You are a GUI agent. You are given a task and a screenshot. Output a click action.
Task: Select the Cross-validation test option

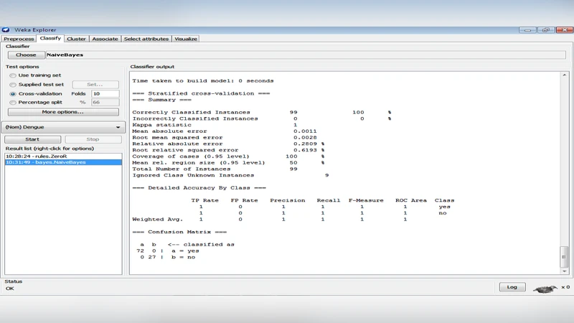click(13, 94)
